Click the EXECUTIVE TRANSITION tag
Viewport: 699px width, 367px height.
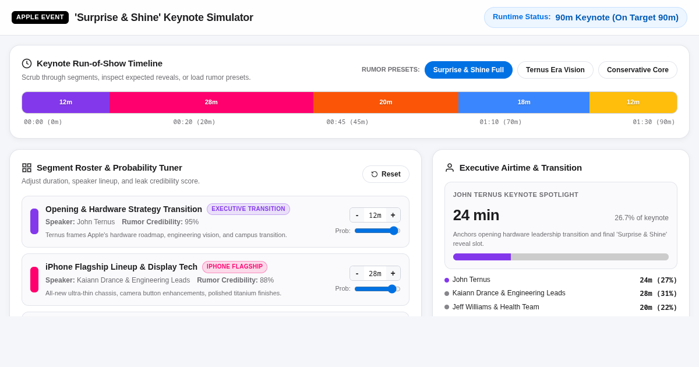point(248,209)
